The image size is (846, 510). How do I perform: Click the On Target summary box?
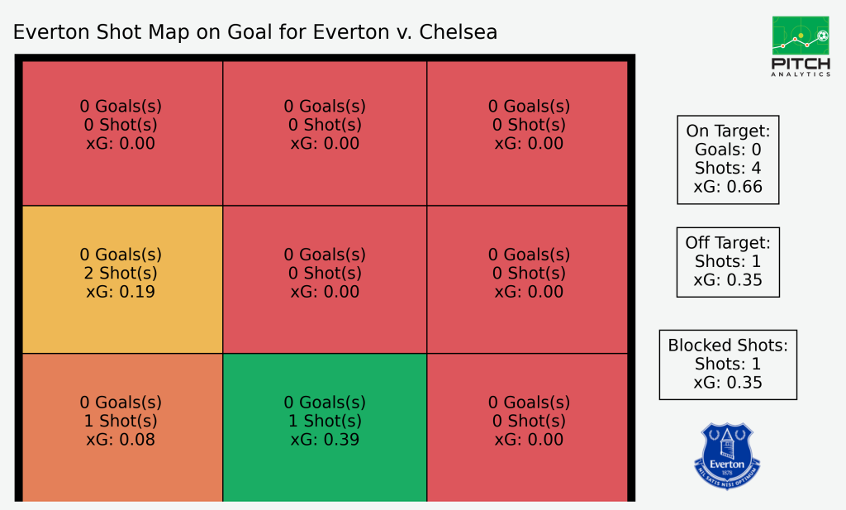pyautogui.click(x=728, y=160)
